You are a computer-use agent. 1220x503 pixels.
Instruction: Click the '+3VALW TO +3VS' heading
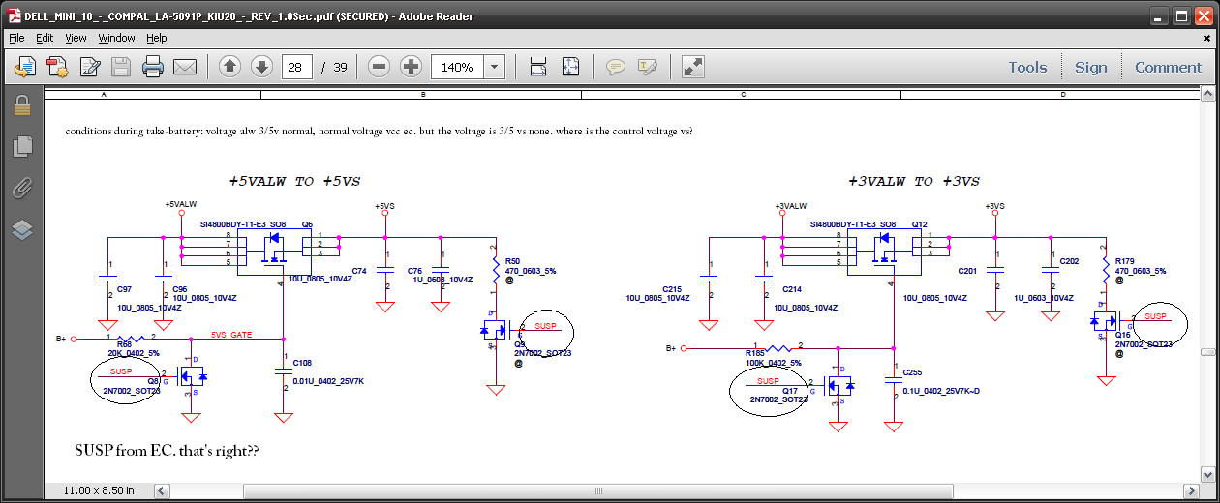coord(914,182)
